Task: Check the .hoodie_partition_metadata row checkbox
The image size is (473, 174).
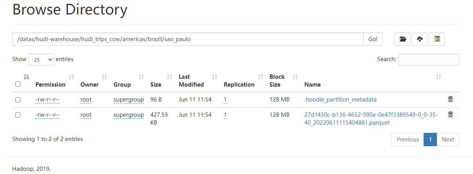Action: (x=18, y=100)
